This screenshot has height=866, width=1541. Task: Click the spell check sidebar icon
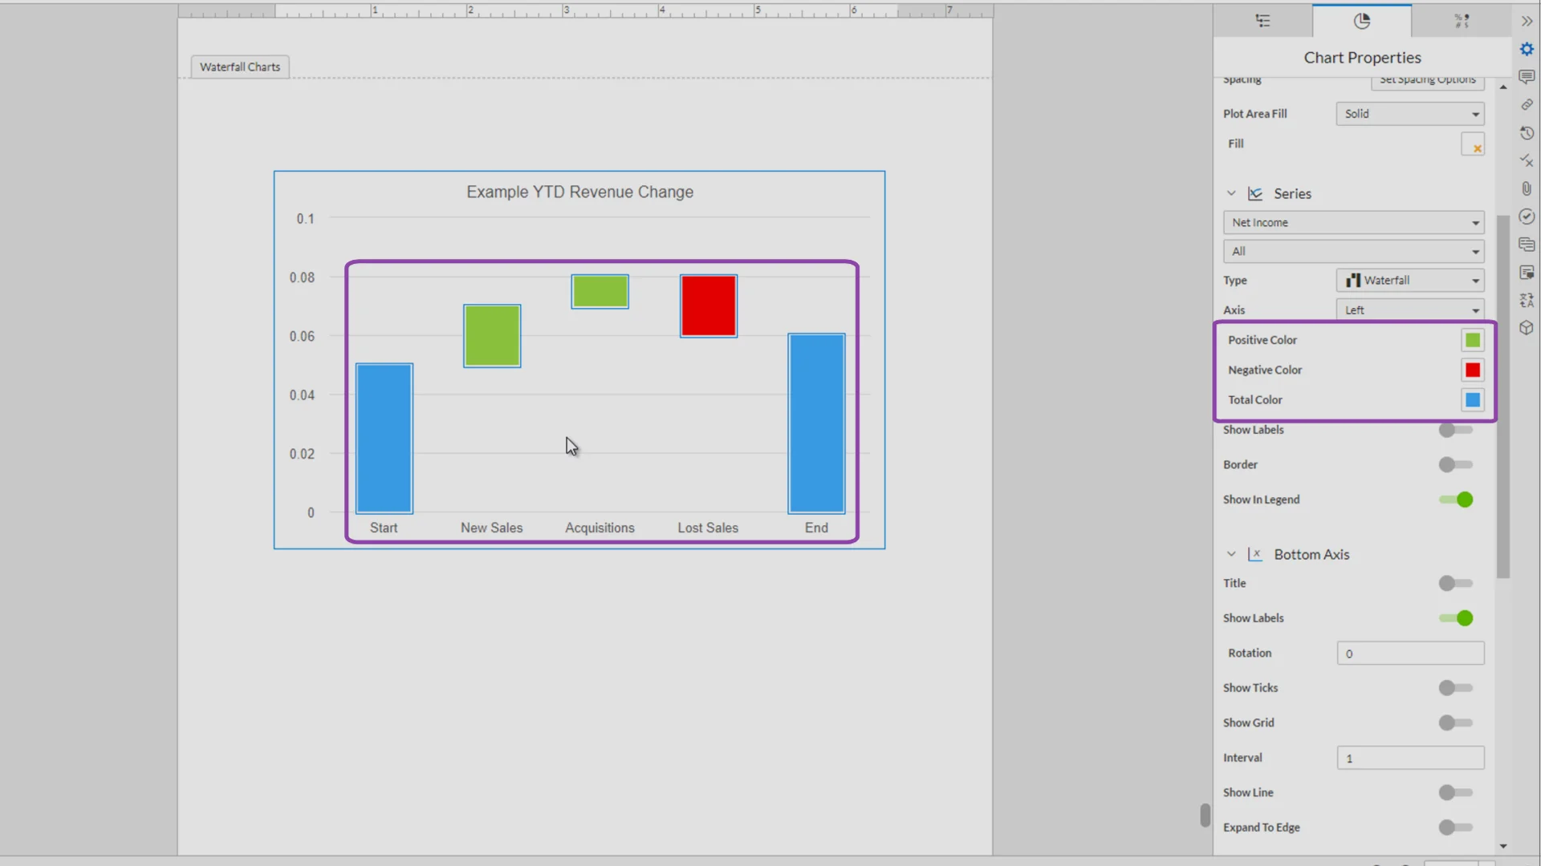(x=1527, y=160)
